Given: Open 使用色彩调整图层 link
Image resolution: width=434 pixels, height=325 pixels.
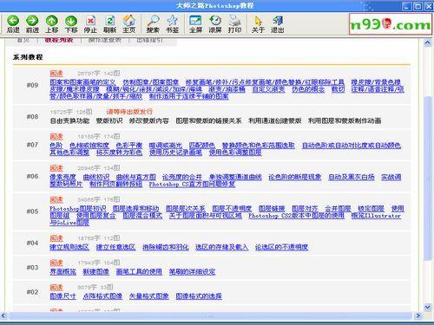Looking at the screenshot, I should pos(235,153).
